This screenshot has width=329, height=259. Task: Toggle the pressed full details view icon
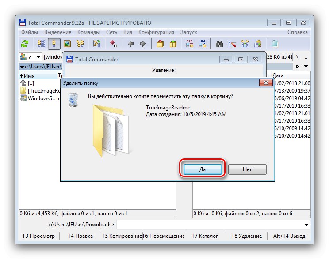pyautogui.click(x=54, y=44)
